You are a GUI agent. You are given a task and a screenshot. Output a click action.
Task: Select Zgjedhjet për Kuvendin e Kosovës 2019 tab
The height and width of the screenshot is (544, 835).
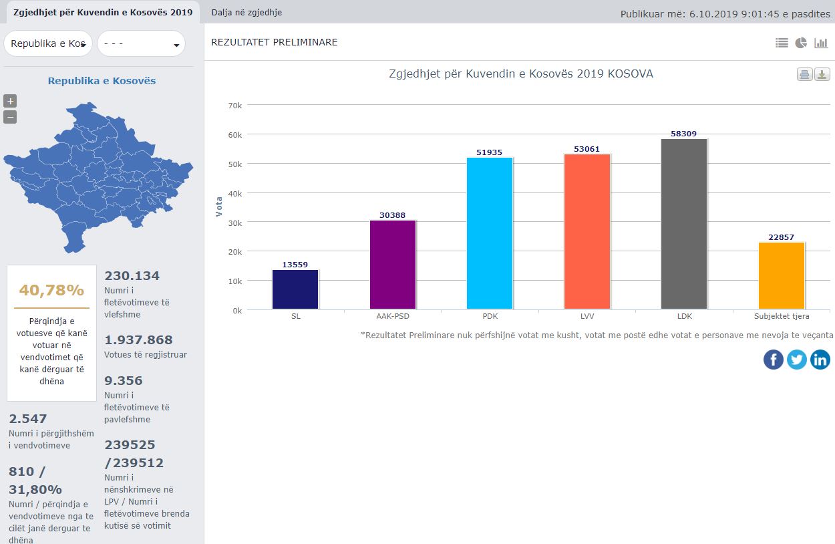pyautogui.click(x=103, y=12)
